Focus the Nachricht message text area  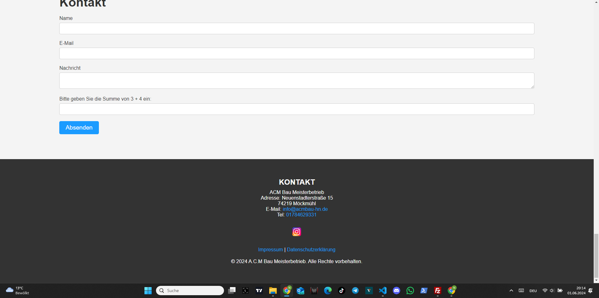pyautogui.click(x=296, y=81)
